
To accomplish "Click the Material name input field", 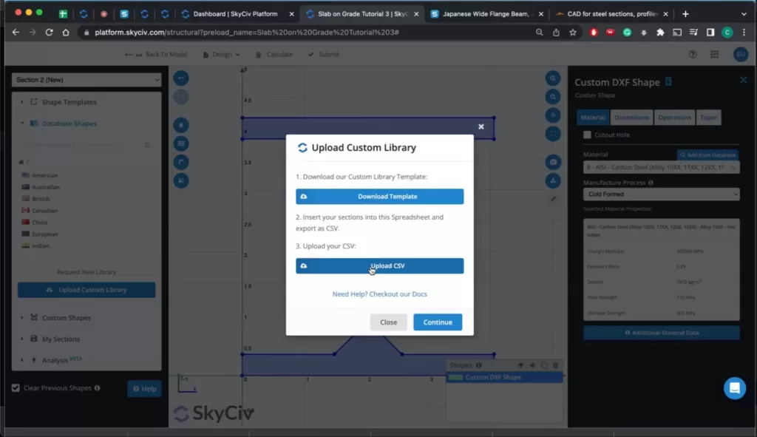I will point(661,167).
